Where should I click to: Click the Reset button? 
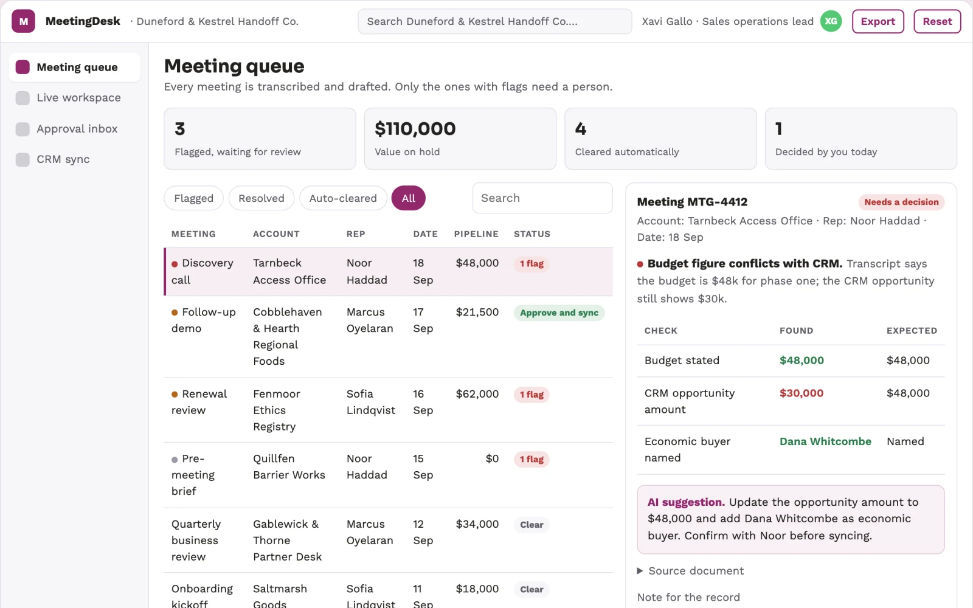coord(937,21)
